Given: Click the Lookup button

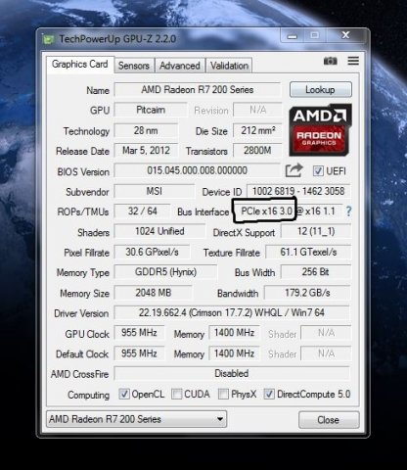Looking at the screenshot, I should point(321,90).
